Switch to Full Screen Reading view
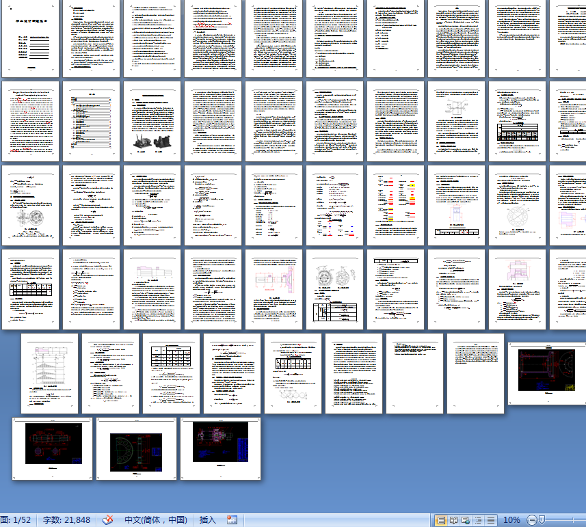Image resolution: width=586 pixels, height=527 pixels. tap(454, 520)
